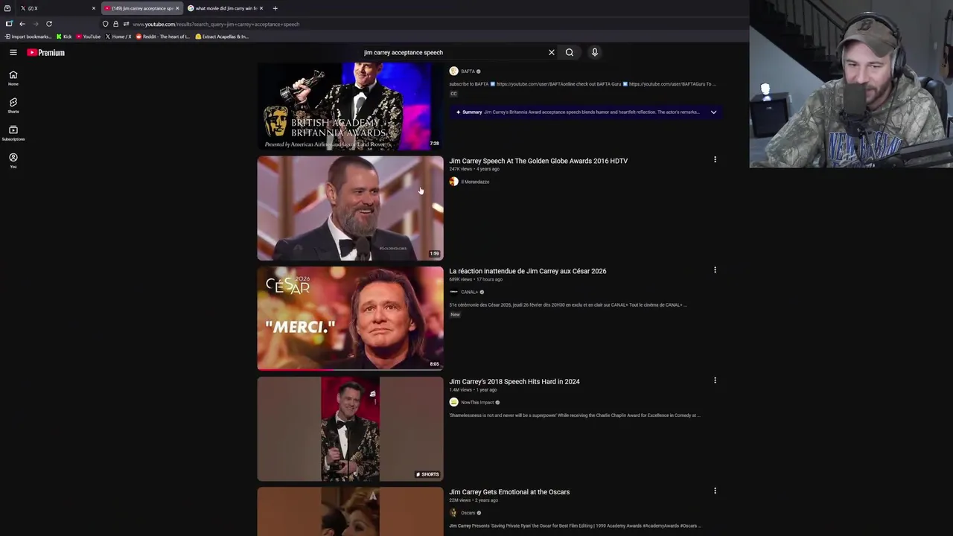Open a new browser tab

tap(275, 8)
